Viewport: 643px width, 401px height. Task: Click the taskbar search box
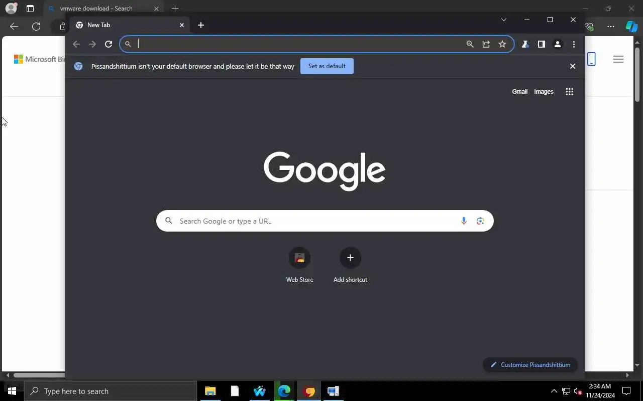[111, 391]
